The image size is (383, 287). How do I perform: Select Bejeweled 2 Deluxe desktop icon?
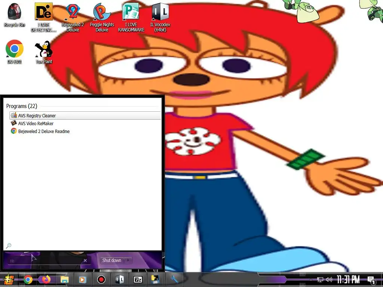pos(73,18)
